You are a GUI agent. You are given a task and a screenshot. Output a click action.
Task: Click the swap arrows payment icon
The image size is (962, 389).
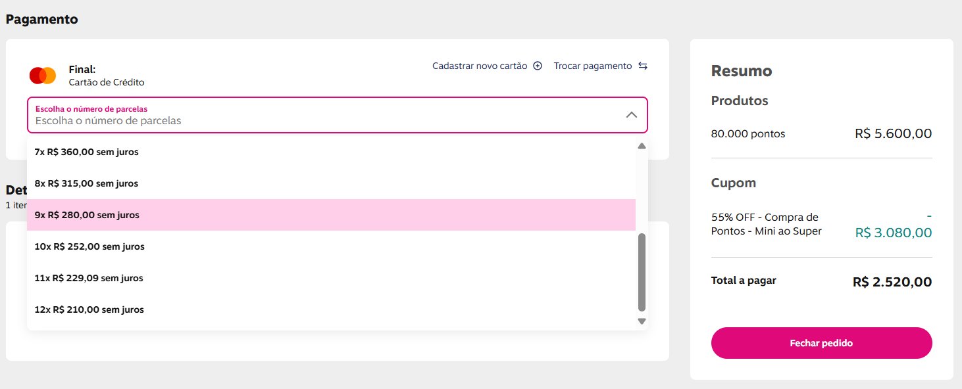click(x=643, y=66)
